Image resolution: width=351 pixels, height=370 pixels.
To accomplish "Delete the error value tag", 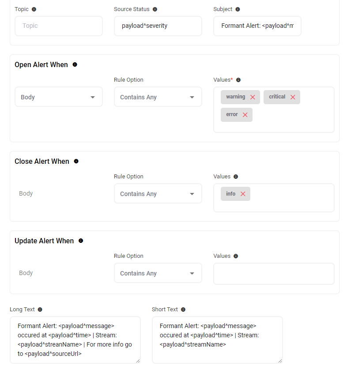I will (x=245, y=115).
